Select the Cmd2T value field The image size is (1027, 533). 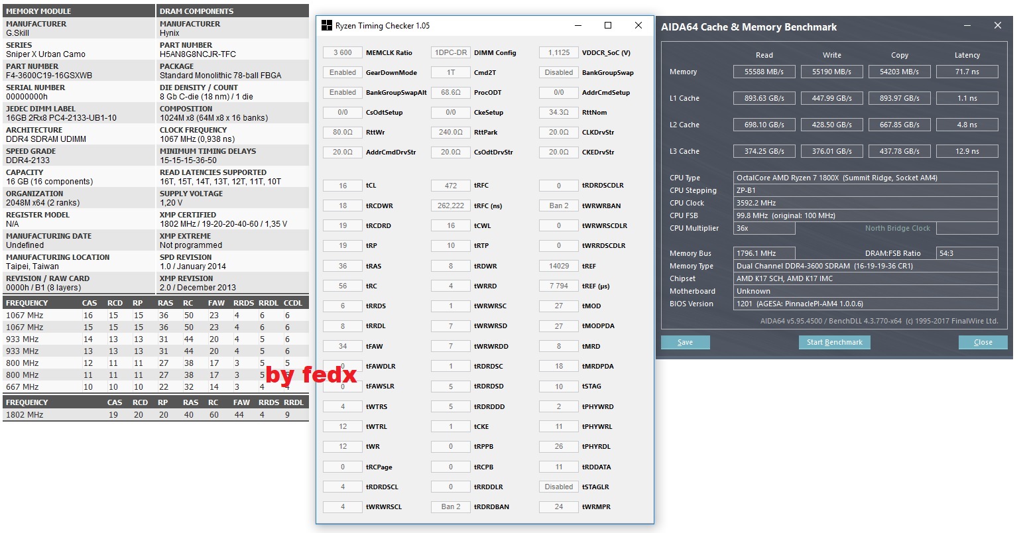pos(451,73)
